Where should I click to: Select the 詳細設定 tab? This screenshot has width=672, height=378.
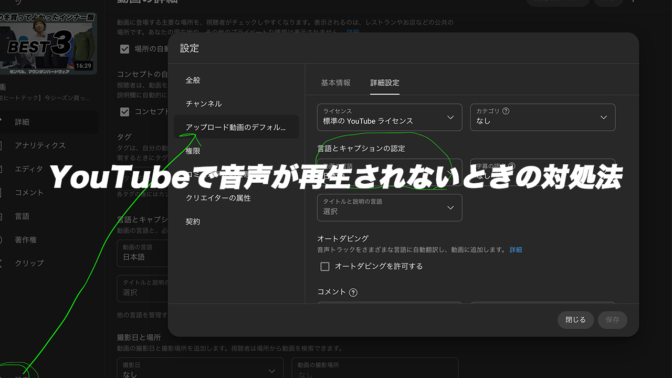pos(385,83)
